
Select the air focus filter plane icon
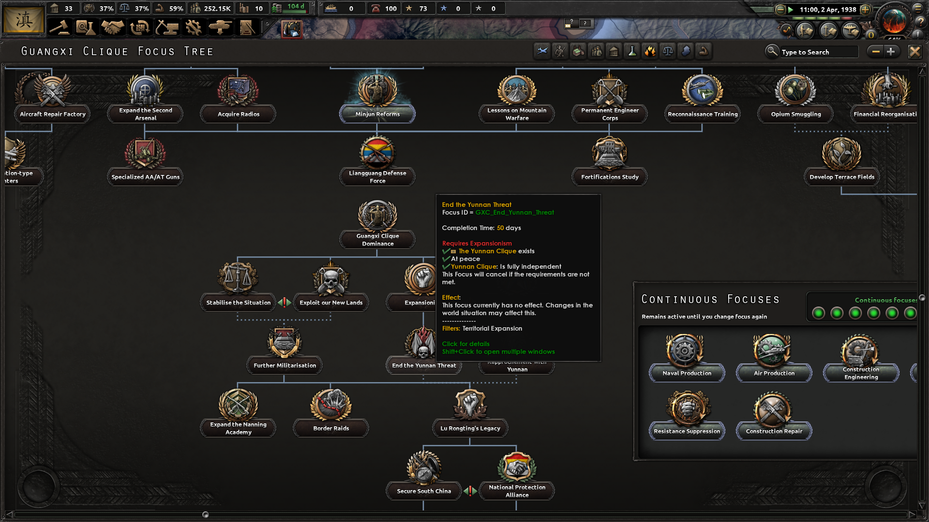click(x=542, y=51)
